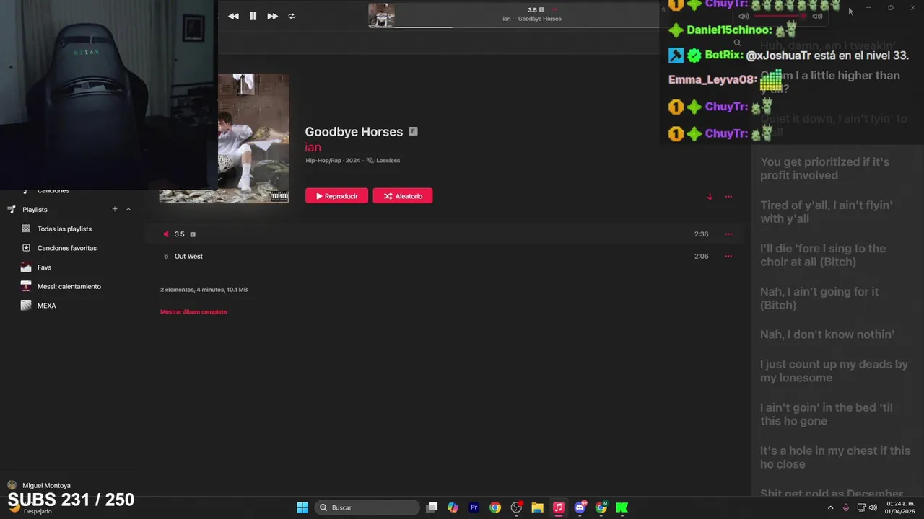
Task: Jump to lyric 'Nah, I don't know nothin''
Action: [x=827, y=334]
